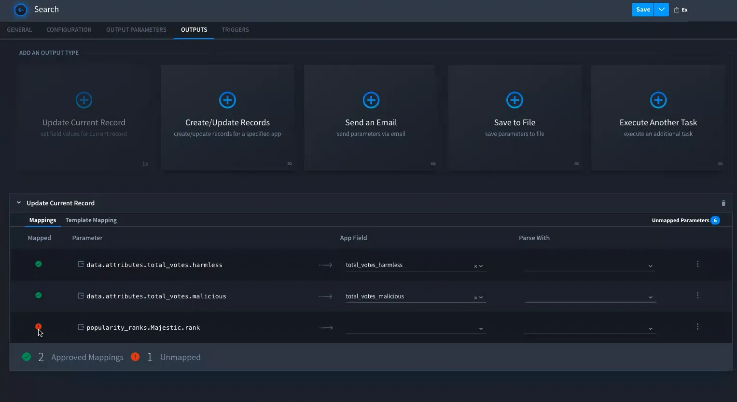Click the 2 Approved Mappings summary
Viewport: 737px width, 402px height.
pyautogui.click(x=73, y=357)
